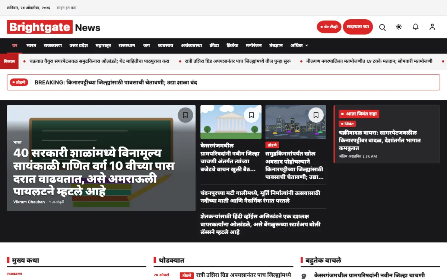Click the जिवंत live badge
The width and height of the screenshot is (447, 279).
point(347,124)
